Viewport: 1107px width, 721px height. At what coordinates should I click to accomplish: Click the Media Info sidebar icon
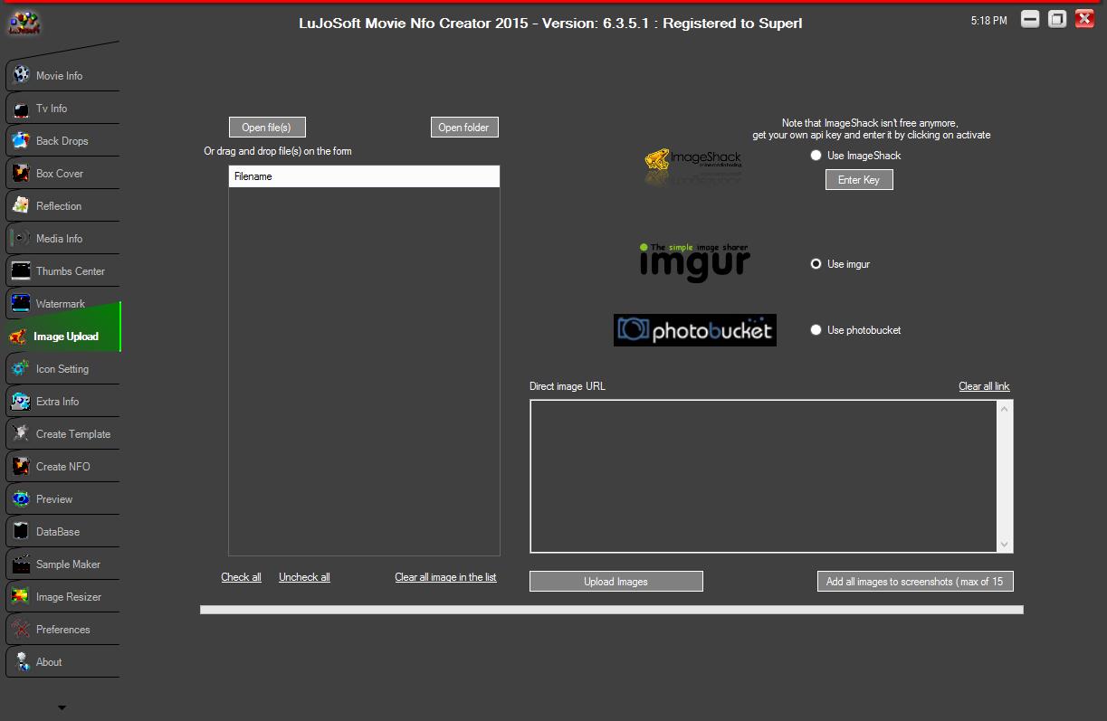21,239
